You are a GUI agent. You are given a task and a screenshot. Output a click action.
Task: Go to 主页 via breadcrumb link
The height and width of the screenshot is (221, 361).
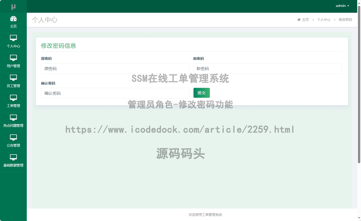(x=305, y=20)
